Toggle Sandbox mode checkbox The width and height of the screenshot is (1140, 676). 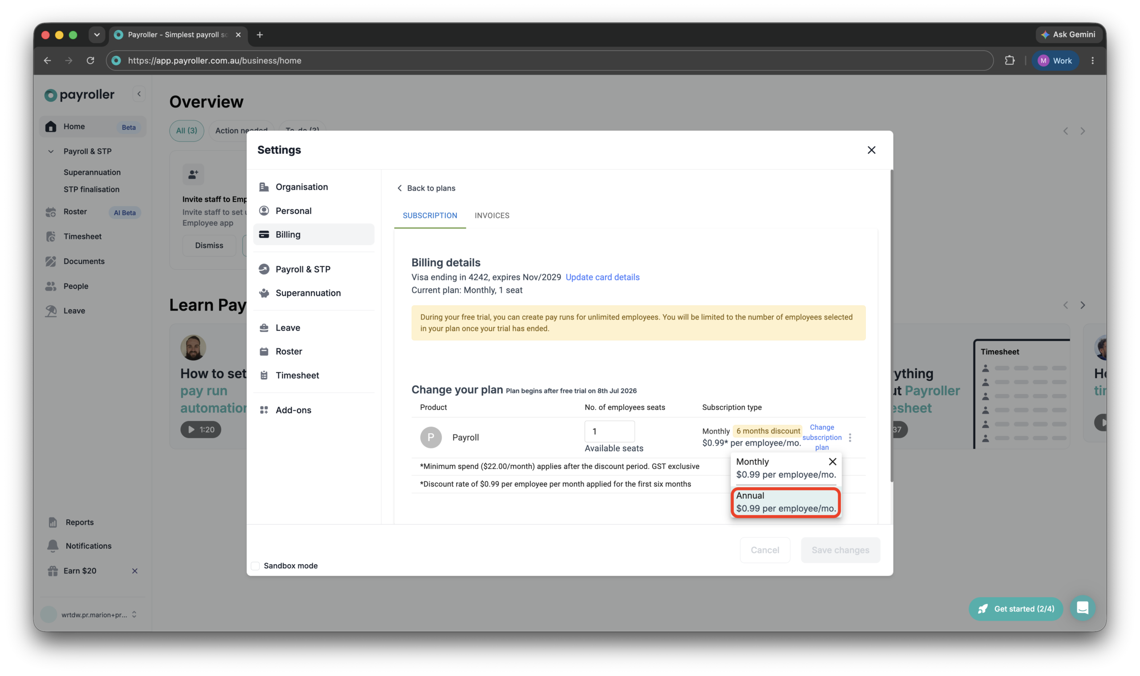pyautogui.click(x=255, y=565)
